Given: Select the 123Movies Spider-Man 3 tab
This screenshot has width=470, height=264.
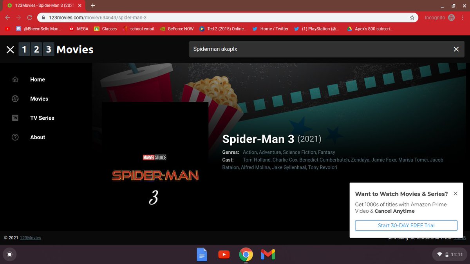Looking at the screenshot, I should click(x=44, y=6).
